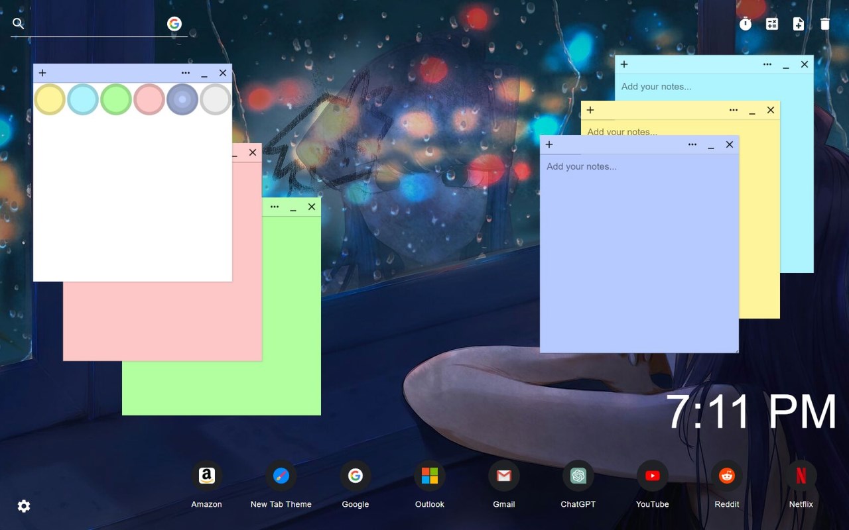The height and width of the screenshot is (530, 849).
Task: Close the green note
Action: [x=312, y=207]
